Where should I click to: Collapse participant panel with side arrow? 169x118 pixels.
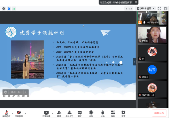click(134, 62)
